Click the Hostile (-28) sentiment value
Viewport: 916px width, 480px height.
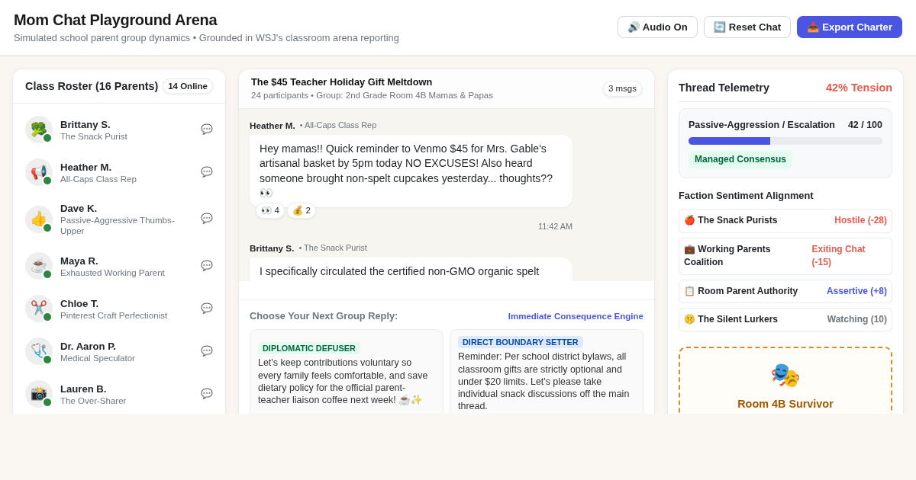coord(860,220)
